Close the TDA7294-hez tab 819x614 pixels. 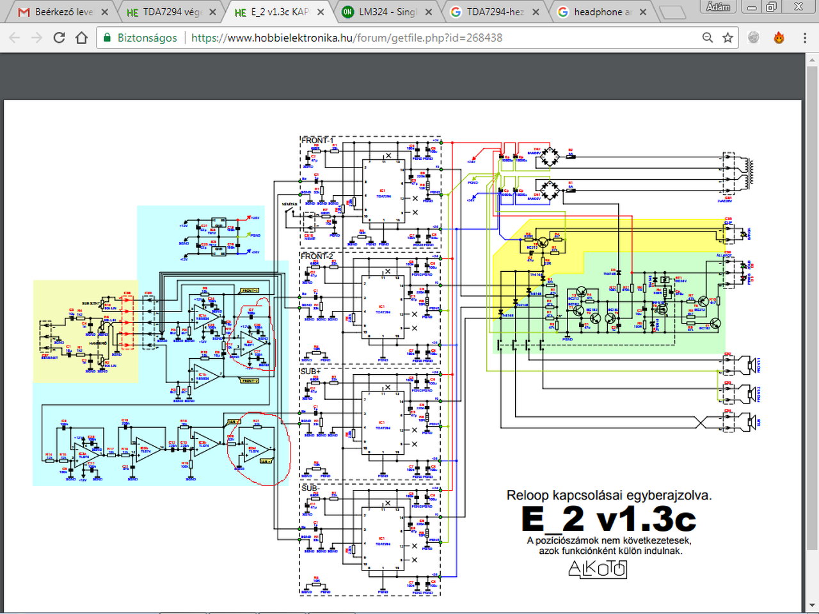pyautogui.click(x=536, y=12)
